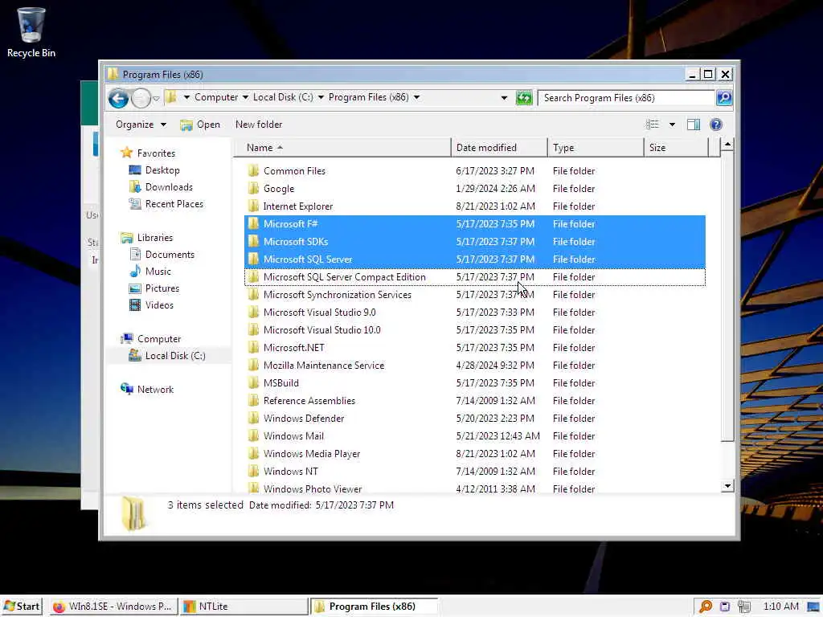This screenshot has width=823, height=617.
Task: Click the Local Disk (C:) breadcrumb
Action: 283,97
